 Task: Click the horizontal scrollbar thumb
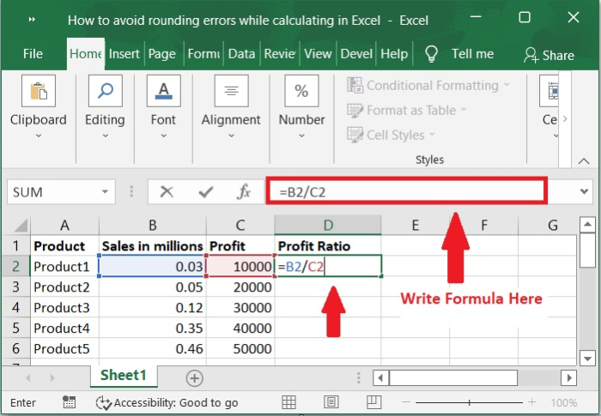tap(453, 378)
